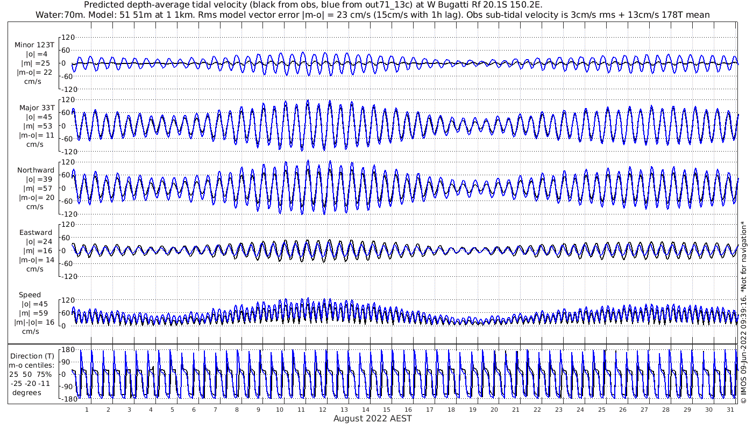Click the 'Major 33T' panel label

pos(37,108)
